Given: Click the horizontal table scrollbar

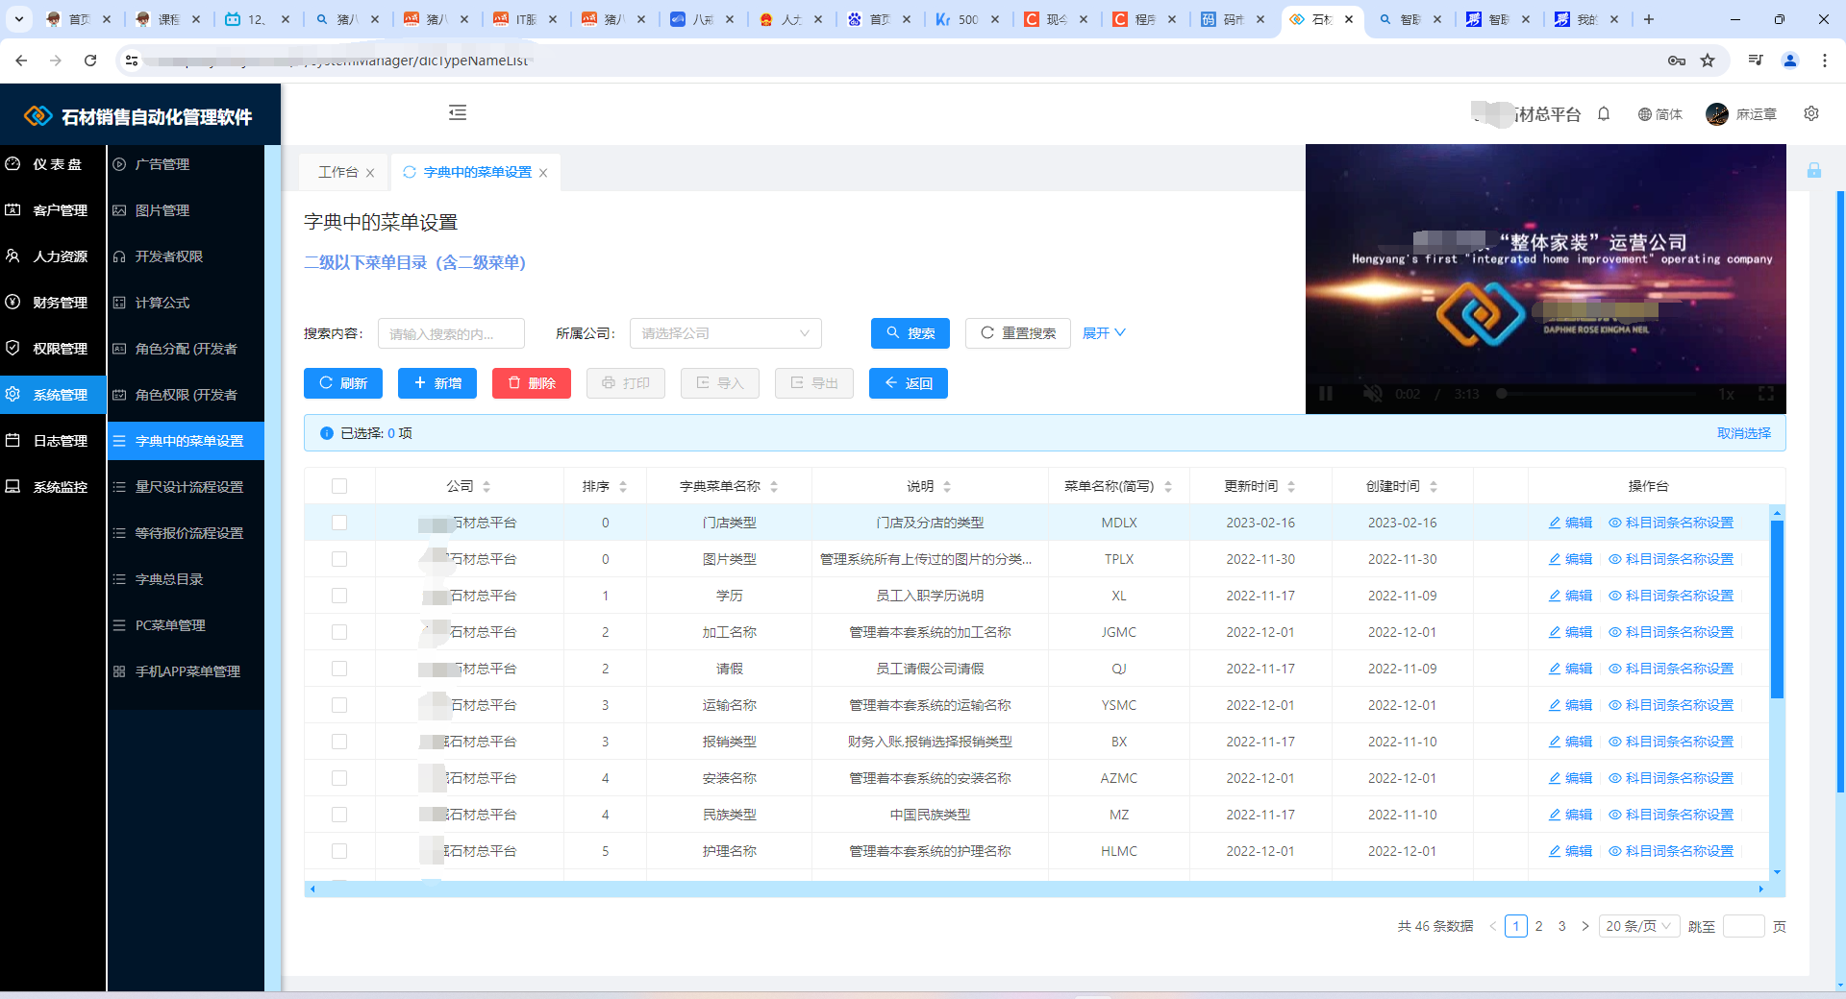Looking at the screenshot, I should coord(1038,889).
